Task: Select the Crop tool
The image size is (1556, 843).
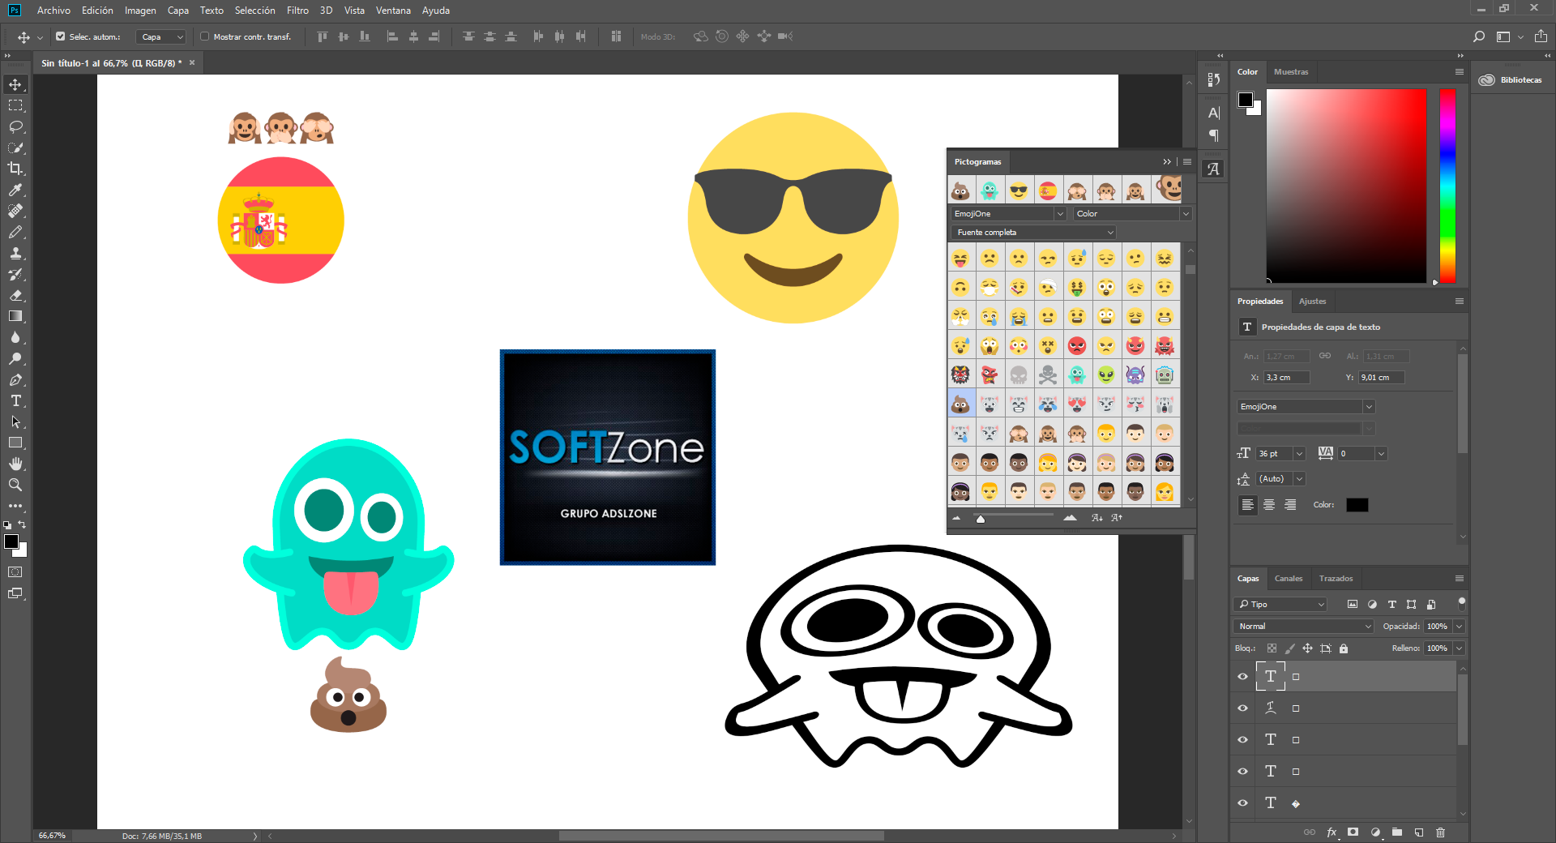Action: click(15, 169)
